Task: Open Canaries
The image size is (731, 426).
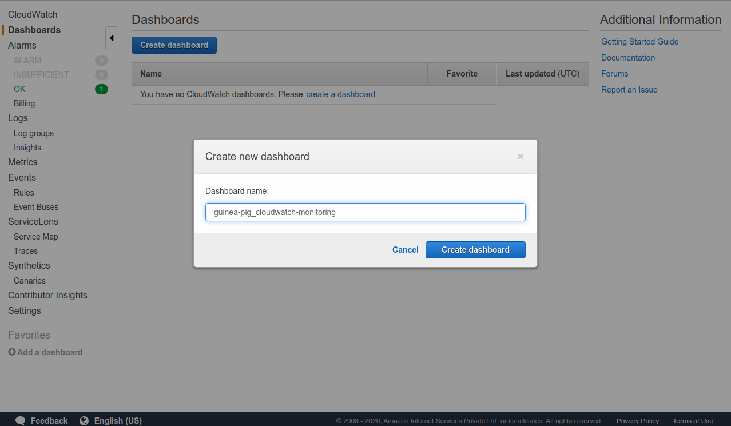Action: 30,281
